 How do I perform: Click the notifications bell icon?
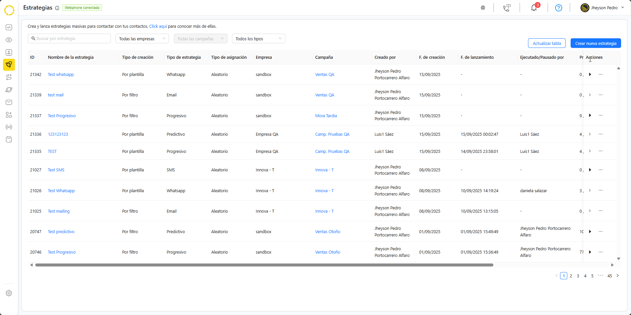(534, 8)
